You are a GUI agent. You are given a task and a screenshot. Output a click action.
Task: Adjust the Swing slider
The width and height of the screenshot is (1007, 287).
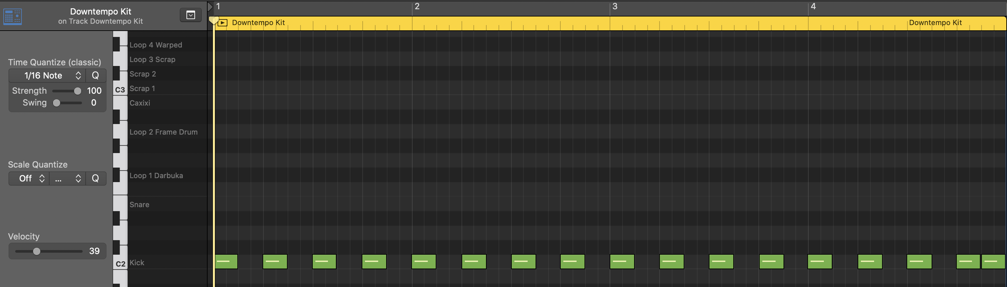click(x=67, y=103)
